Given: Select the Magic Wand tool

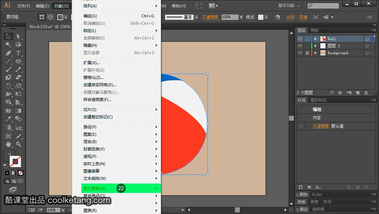Looking at the screenshot, I should coord(8,44).
